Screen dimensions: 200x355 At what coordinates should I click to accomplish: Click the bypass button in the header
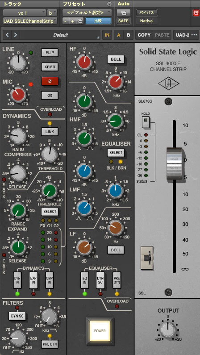[146, 13]
